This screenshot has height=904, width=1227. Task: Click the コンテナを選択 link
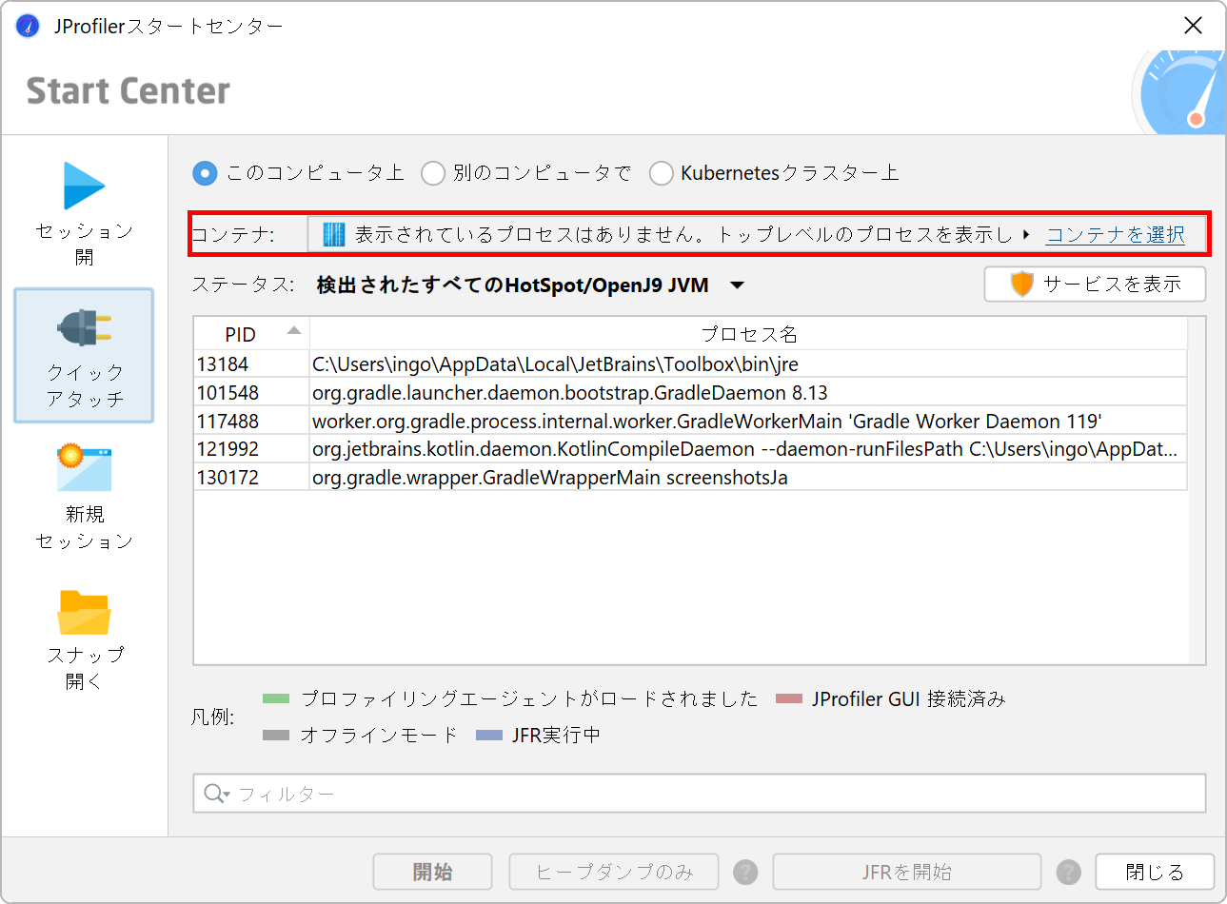(x=1115, y=234)
